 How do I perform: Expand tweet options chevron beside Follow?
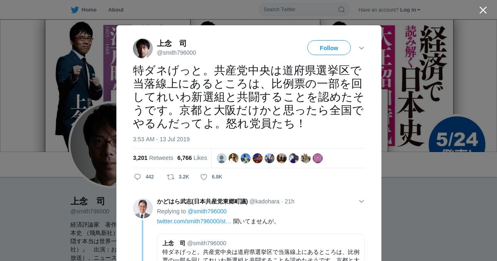[x=362, y=48]
